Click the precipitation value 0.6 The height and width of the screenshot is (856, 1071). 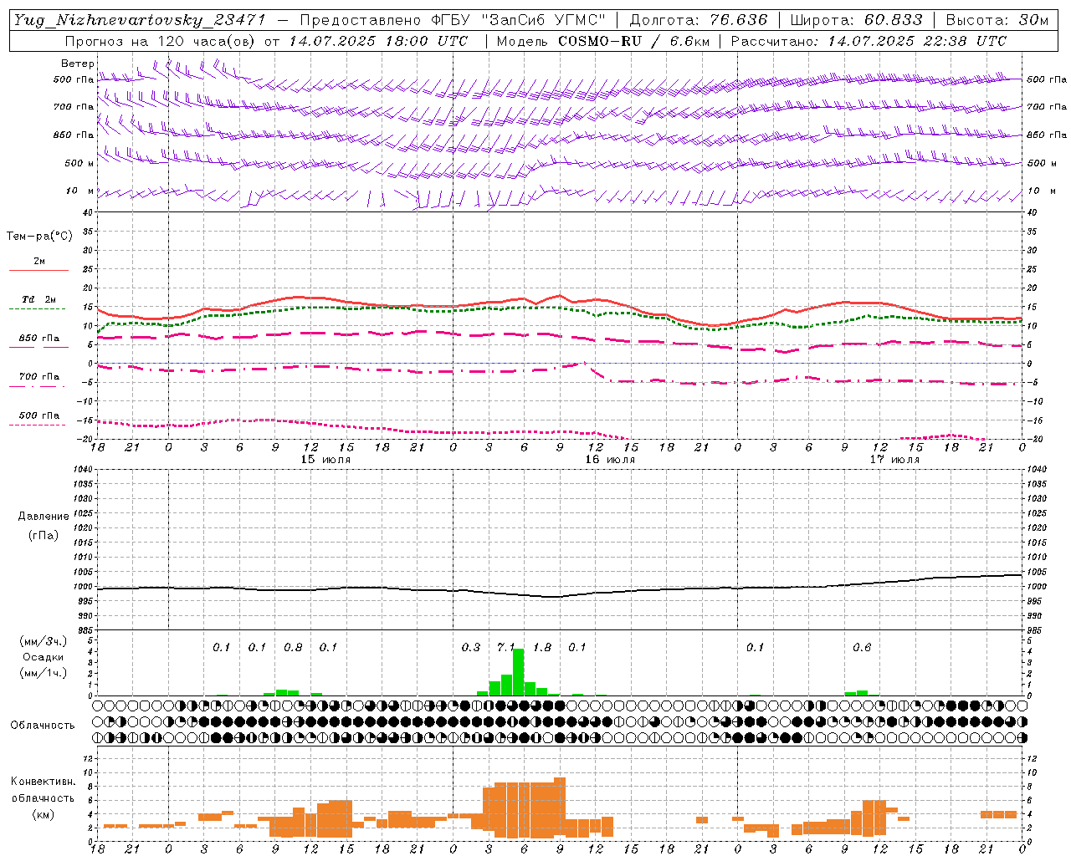(862, 647)
